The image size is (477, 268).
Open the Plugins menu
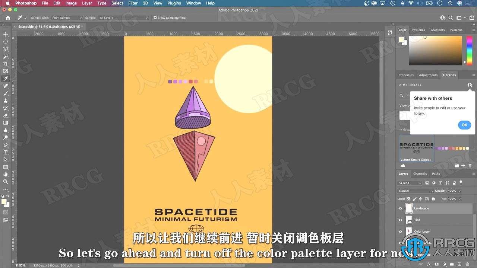(x=174, y=3)
